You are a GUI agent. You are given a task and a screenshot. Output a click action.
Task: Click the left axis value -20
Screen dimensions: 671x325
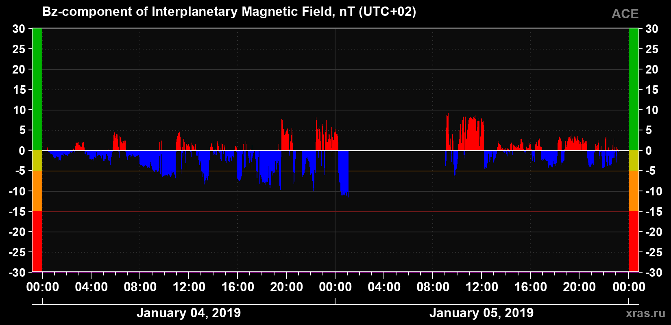[17, 232]
